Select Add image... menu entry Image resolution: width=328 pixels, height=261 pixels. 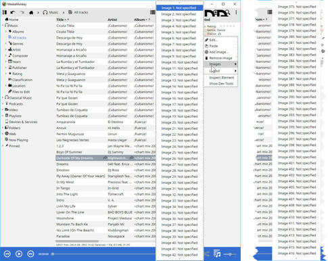pos(220,52)
